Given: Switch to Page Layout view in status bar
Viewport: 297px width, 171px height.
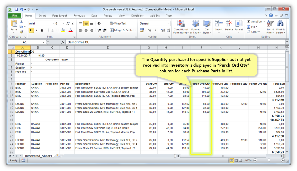Looking at the screenshot, I should (x=236, y=160).
